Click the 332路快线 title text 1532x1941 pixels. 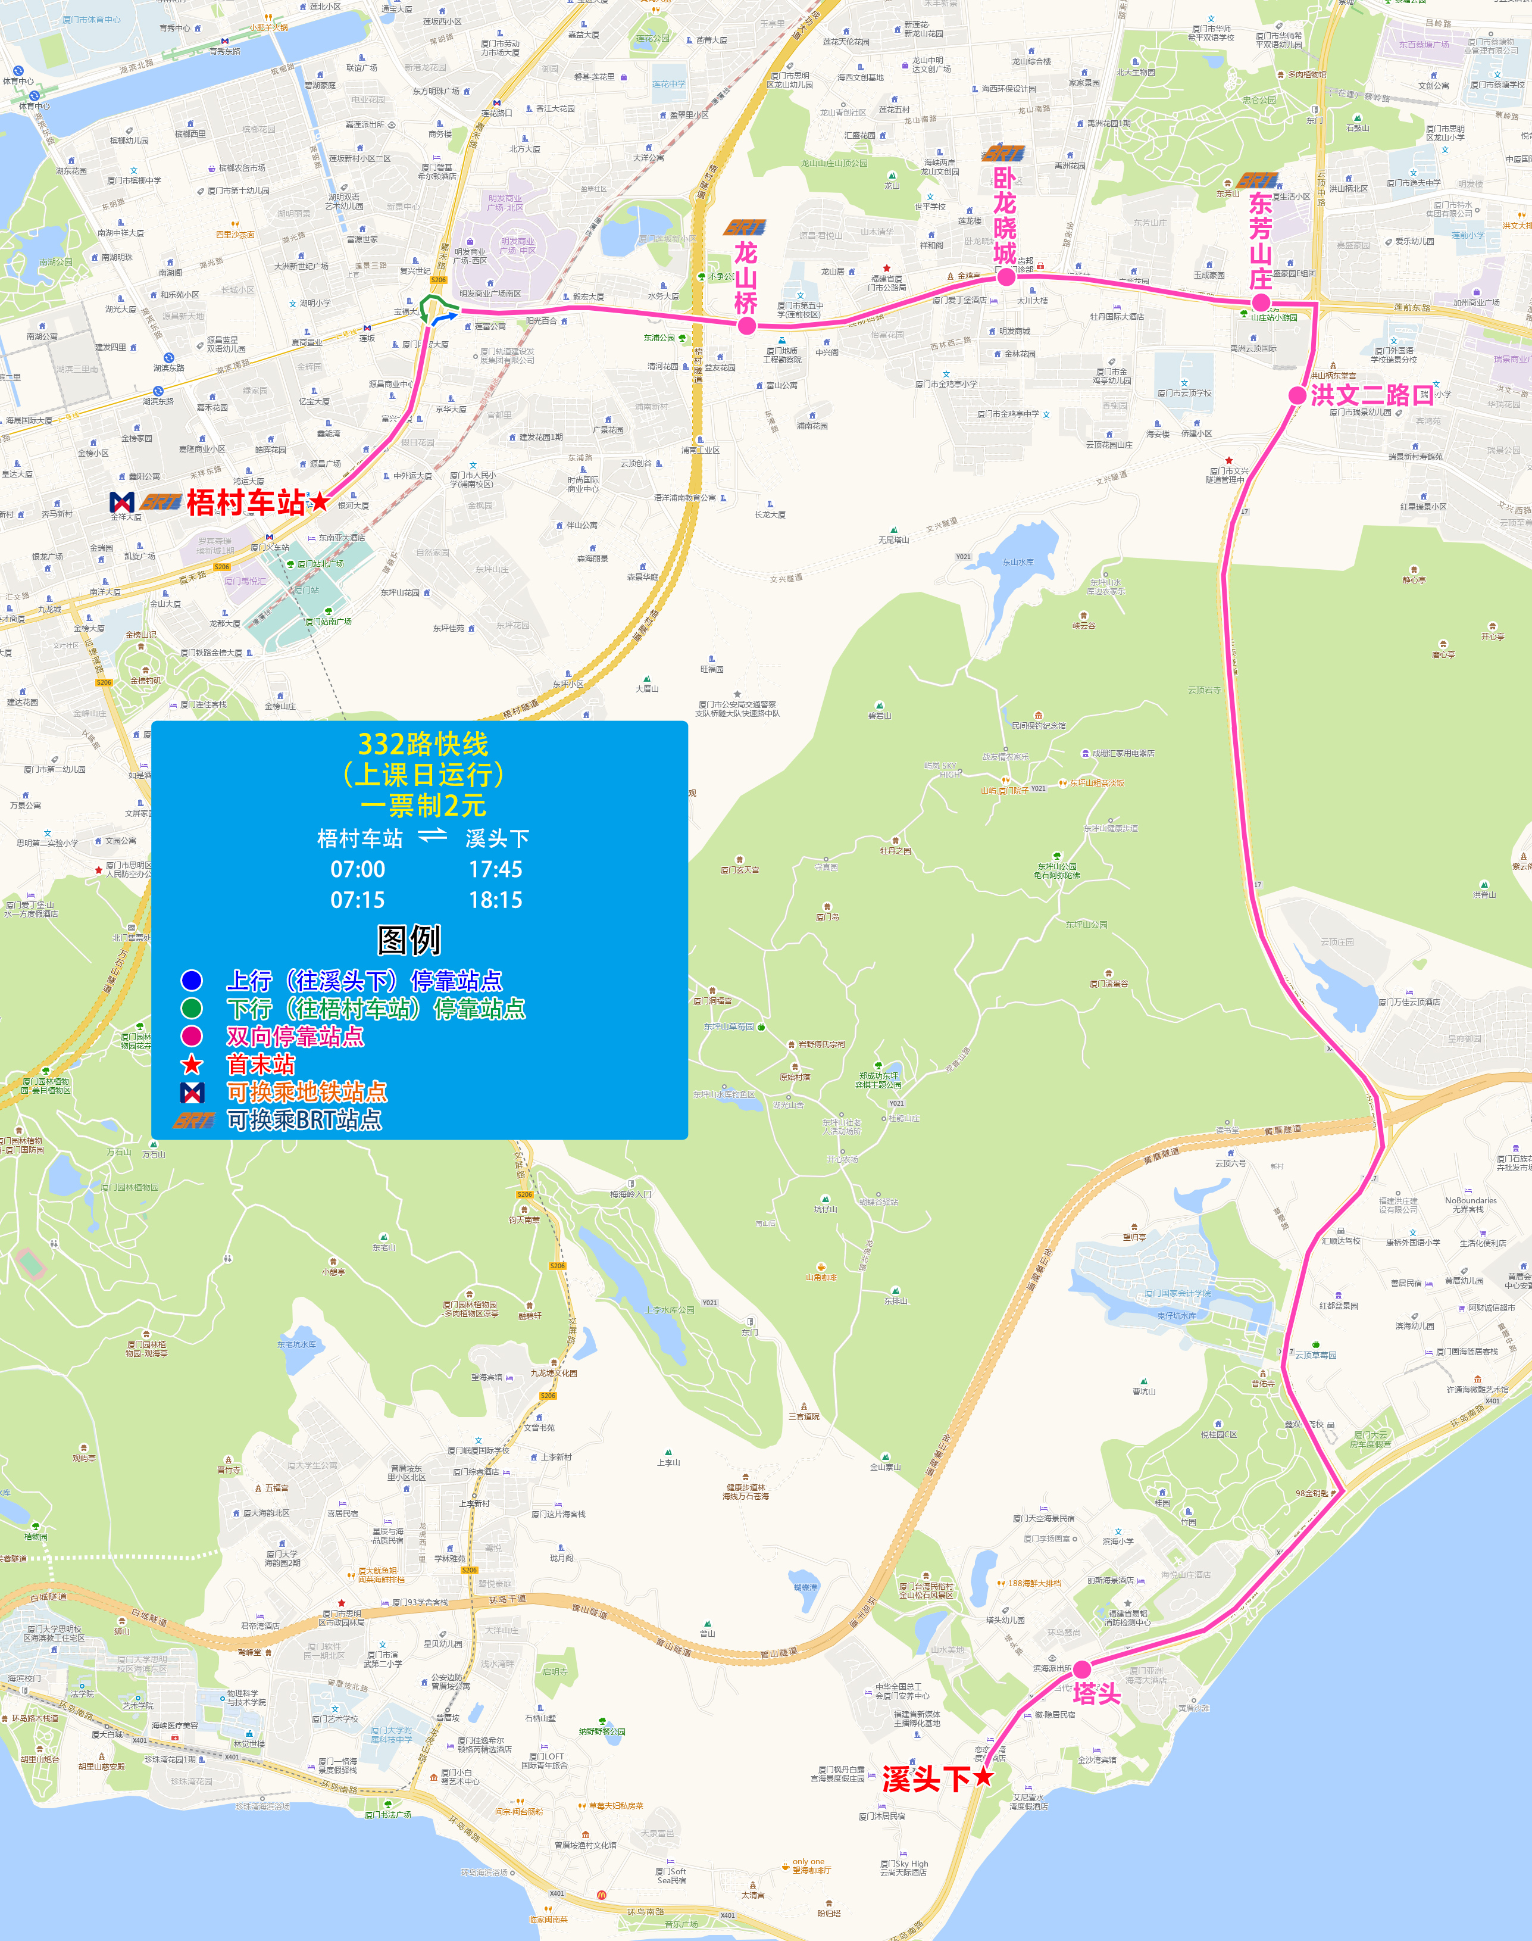point(423,744)
